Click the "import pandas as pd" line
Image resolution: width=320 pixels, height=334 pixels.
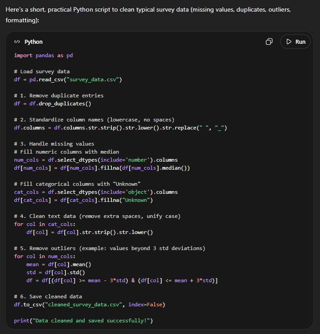[x=43, y=55]
